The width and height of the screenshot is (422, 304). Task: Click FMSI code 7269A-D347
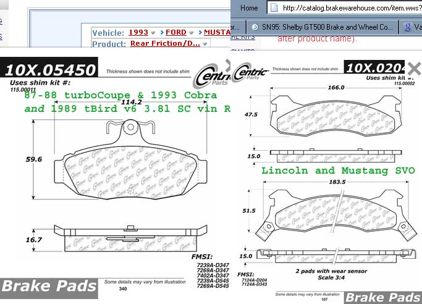(x=213, y=271)
